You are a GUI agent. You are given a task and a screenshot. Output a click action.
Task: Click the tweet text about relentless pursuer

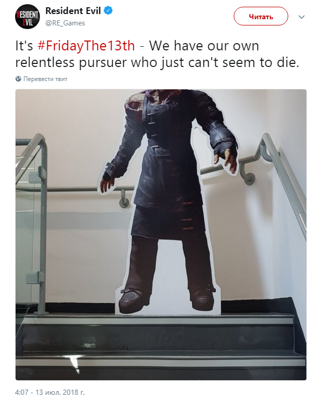click(x=157, y=54)
